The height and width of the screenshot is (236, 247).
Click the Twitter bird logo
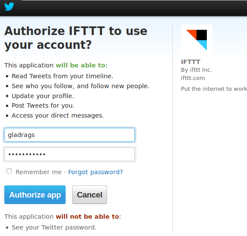(9, 6)
